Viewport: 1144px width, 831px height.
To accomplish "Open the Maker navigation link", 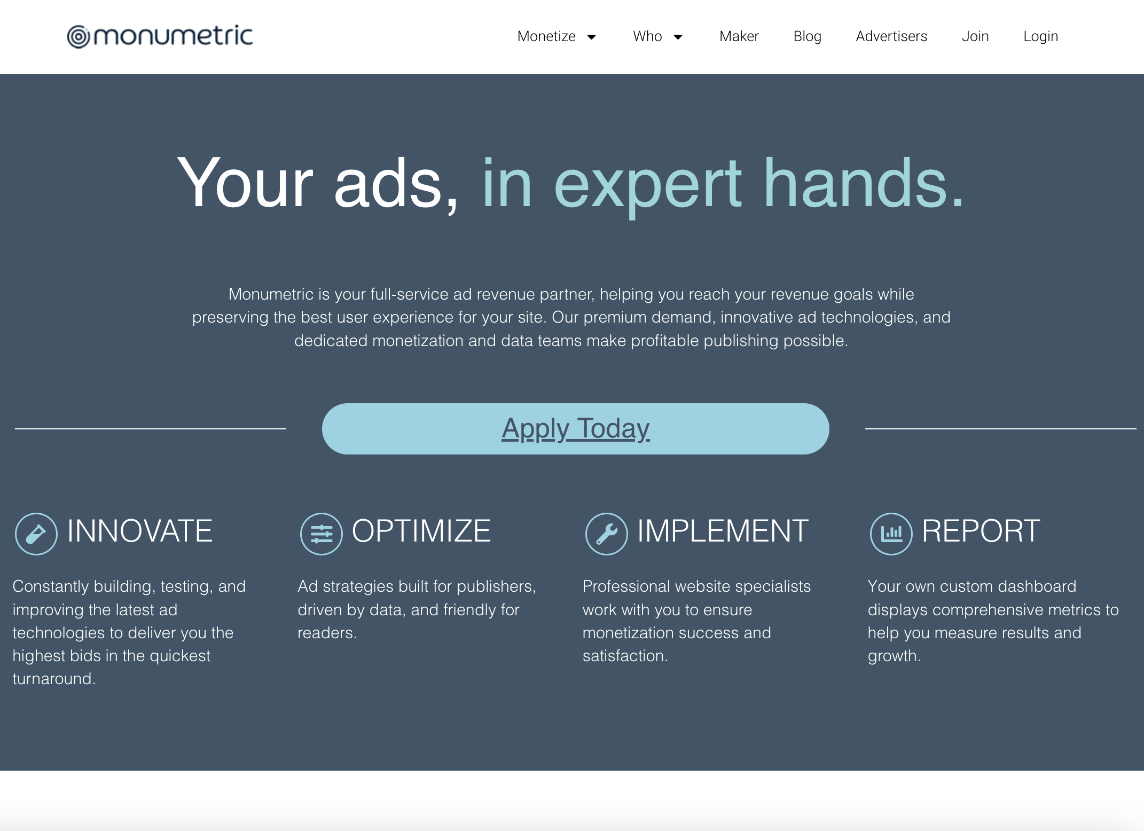I will tap(738, 35).
